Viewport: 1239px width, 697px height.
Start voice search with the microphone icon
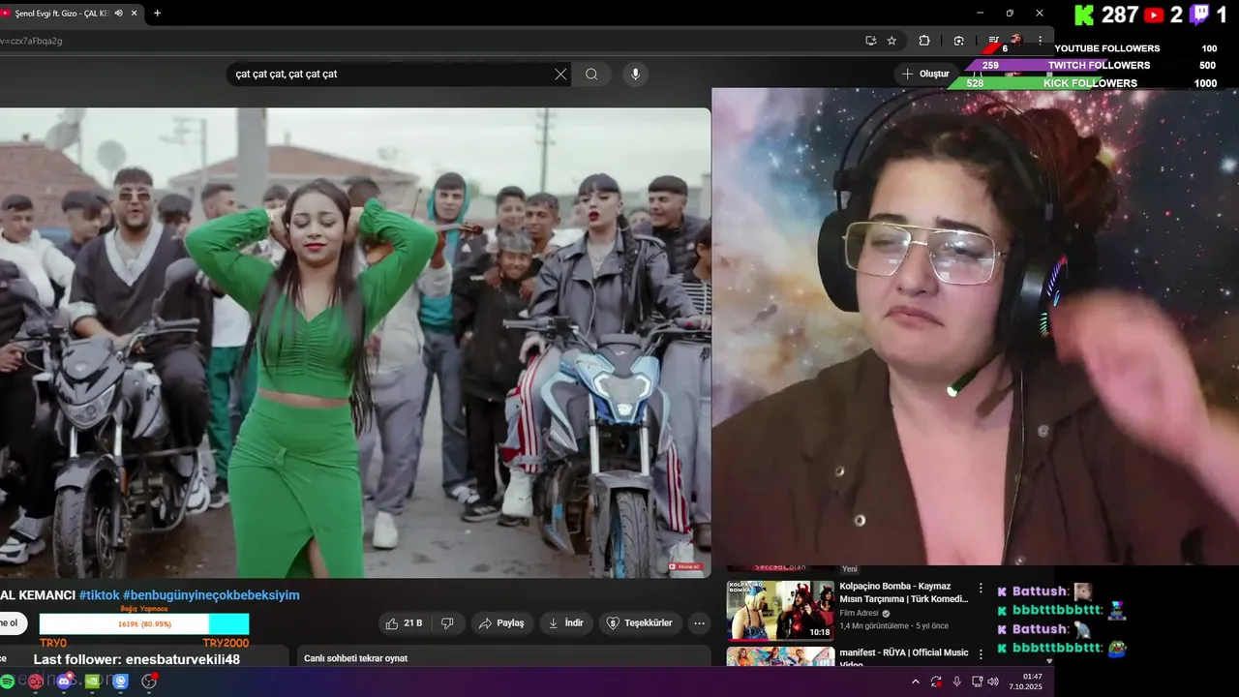(635, 75)
